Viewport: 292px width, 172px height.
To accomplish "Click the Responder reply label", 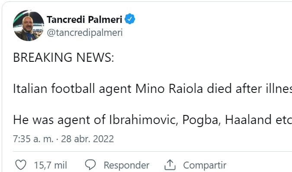I will click(126, 165).
